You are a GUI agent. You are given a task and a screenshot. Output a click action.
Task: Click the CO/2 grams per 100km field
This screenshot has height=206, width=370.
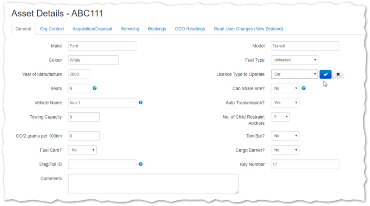pos(84,136)
